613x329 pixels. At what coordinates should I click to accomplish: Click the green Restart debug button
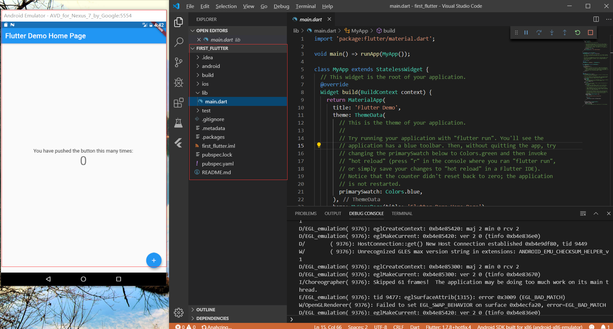click(x=578, y=33)
